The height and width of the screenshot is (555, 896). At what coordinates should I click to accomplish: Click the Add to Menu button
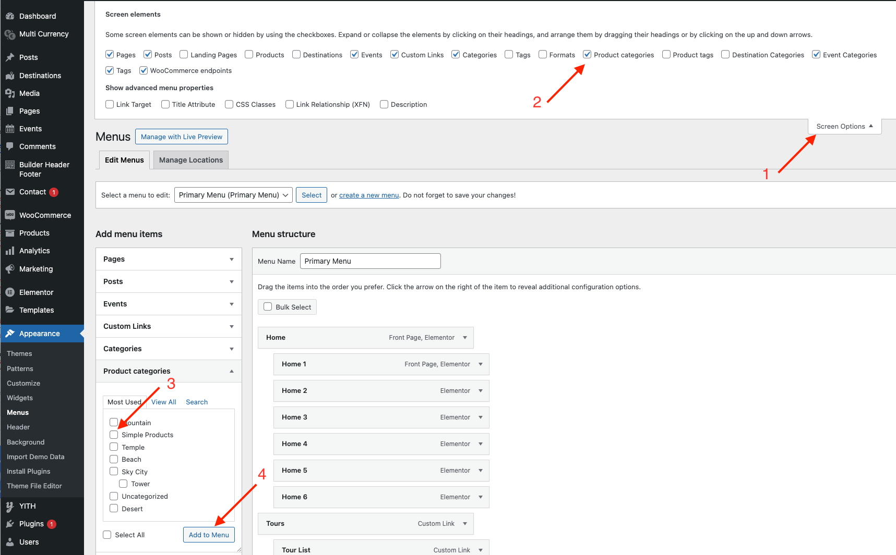point(209,535)
